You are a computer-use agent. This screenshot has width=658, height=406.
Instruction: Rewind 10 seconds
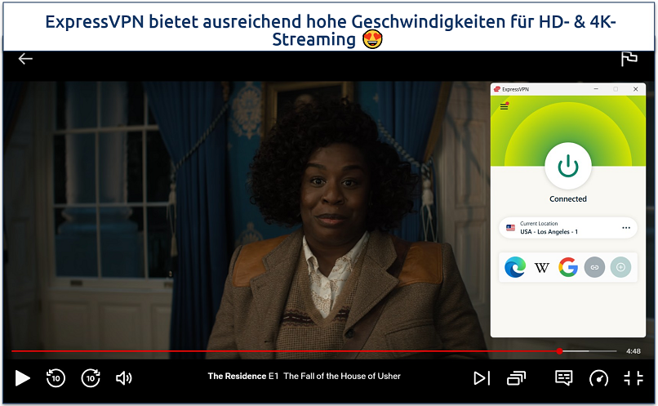[56, 377]
